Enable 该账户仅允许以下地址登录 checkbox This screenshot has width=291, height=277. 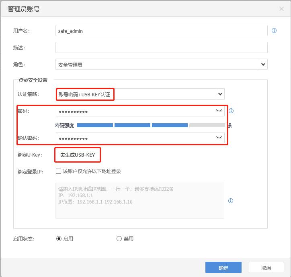pos(59,171)
